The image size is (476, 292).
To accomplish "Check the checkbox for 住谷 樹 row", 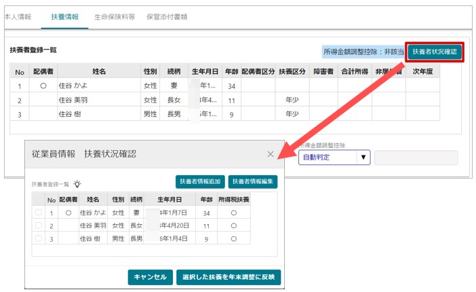I will pyautogui.click(x=39, y=238).
